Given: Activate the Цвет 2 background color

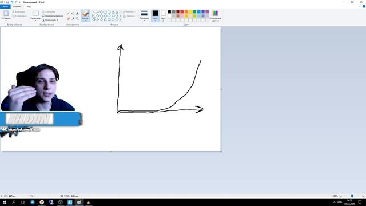Looking at the screenshot, I should click(163, 15).
